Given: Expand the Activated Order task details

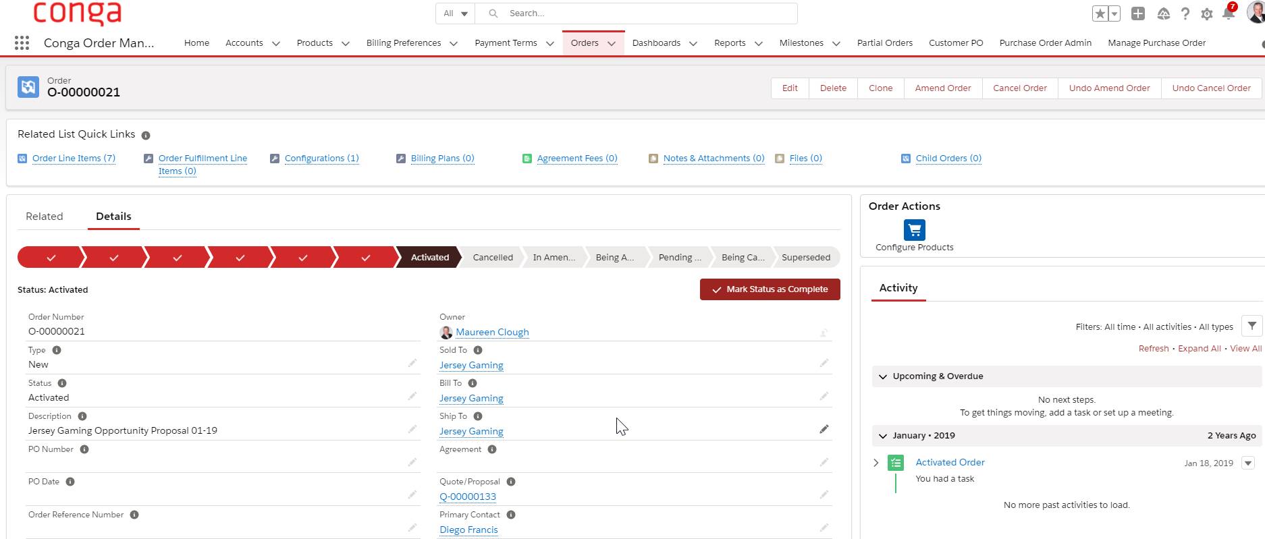Looking at the screenshot, I should point(876,463).
